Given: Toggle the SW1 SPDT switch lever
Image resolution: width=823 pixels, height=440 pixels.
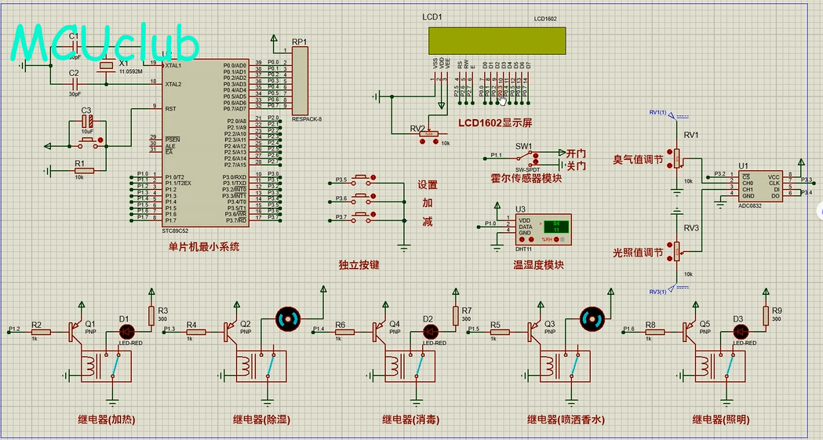Looking at the screenshot, I should (523, 156).
